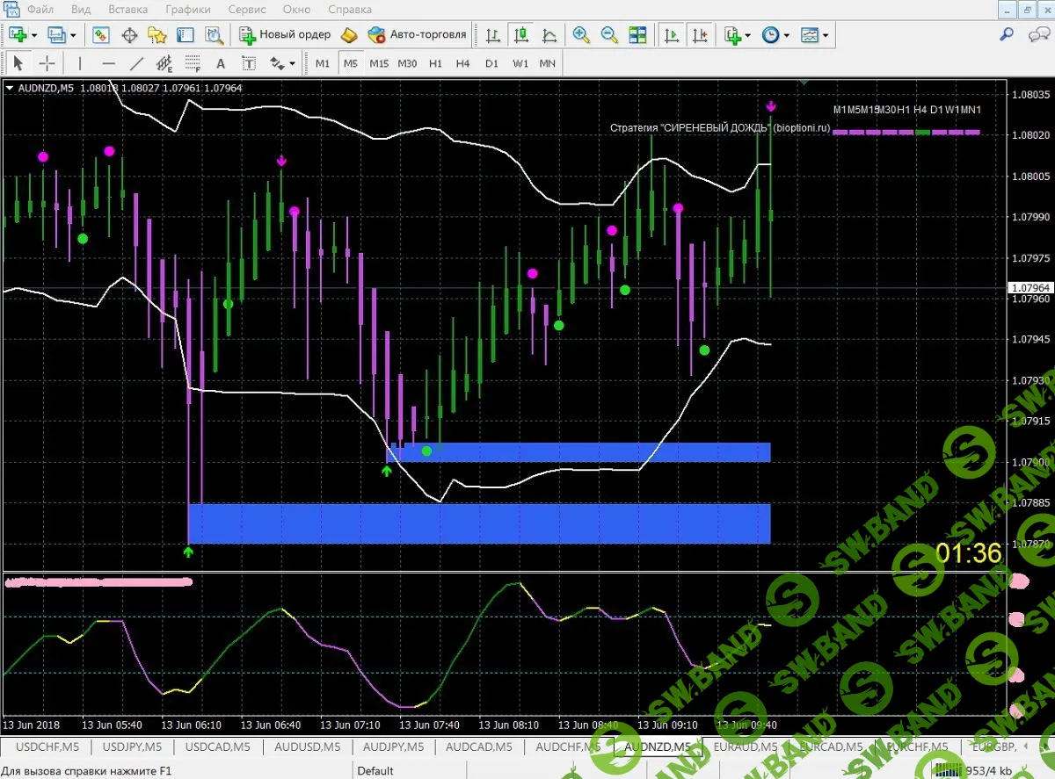1055x779 pixels.
Task: Toggle chart auto scroll
Action: pyautogui.click(x=672, y=35)
